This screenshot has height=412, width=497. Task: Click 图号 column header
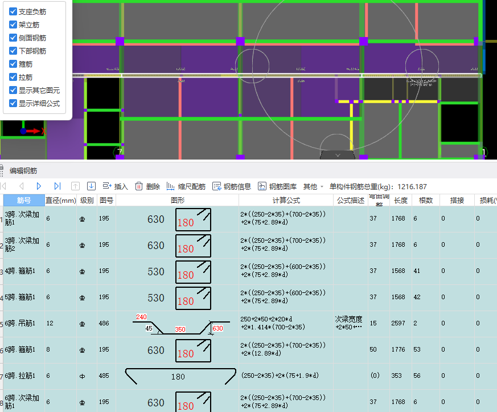tap(106, 200)
